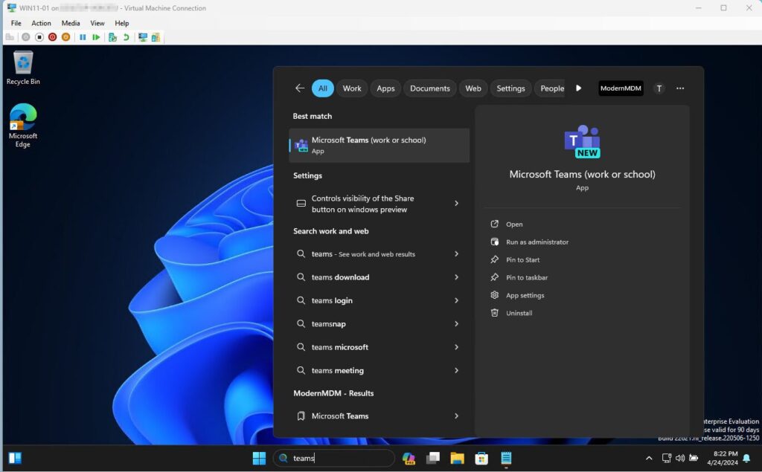
Task: Open Microsoft Store from the taskbar
Action: (481, 458)
